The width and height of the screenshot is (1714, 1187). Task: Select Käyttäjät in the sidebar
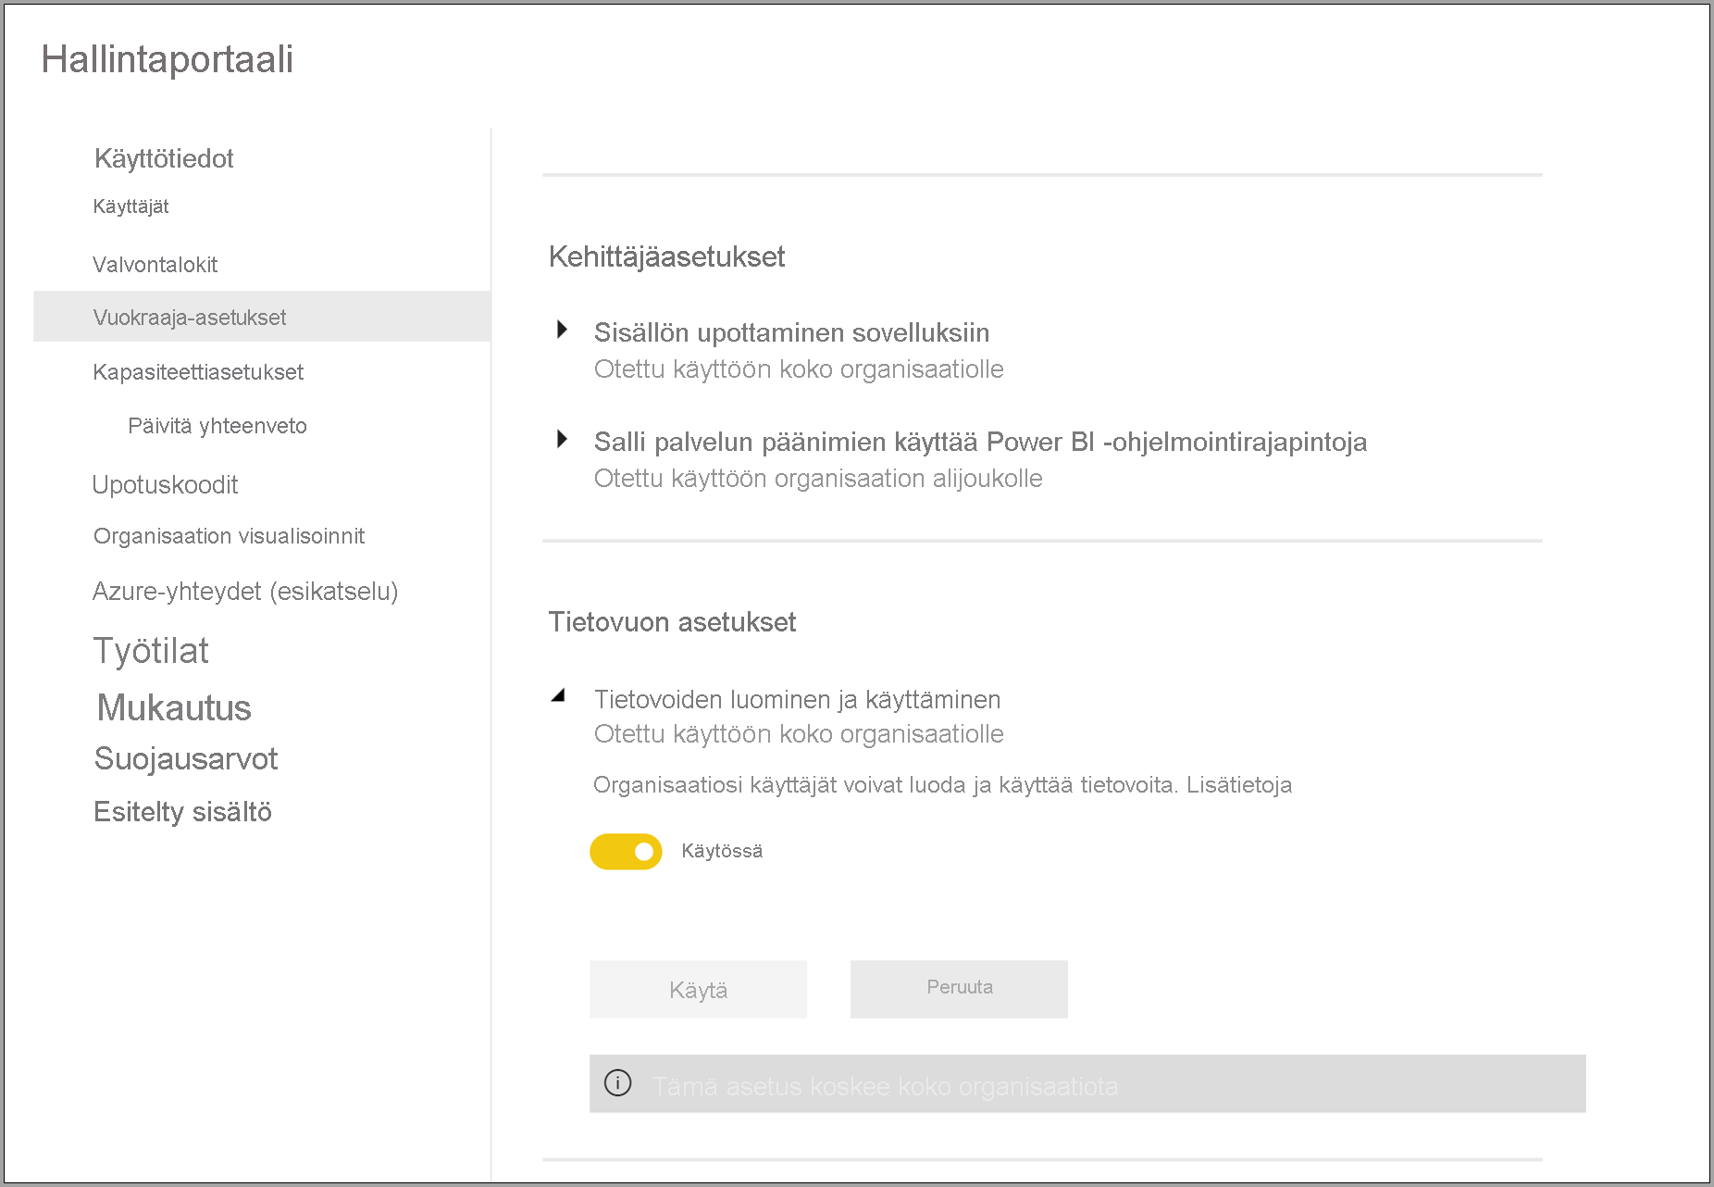[x=130, y=206]
